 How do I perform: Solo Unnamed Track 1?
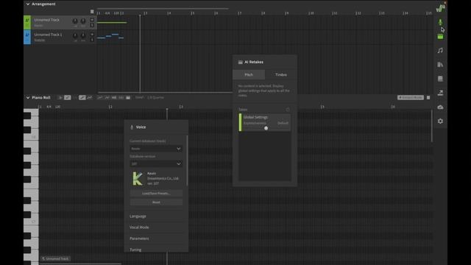92,40
